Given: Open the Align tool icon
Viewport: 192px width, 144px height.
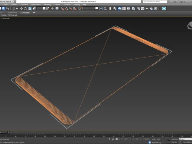Looking at the screenshot, I should point(105,9).
